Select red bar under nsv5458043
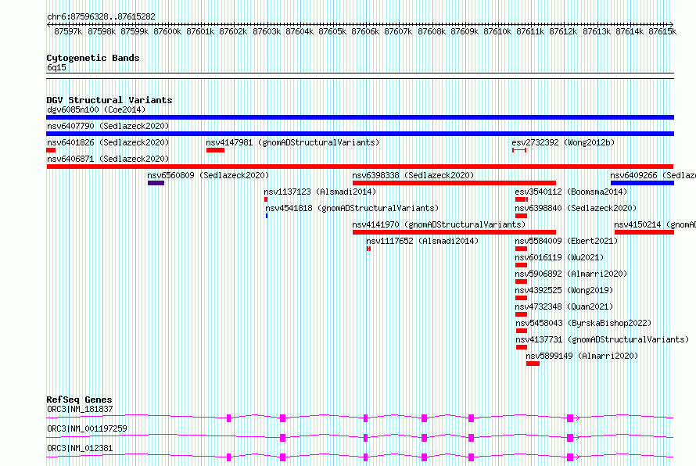The height and width of the screenshot is (466, 696). pos(522,331)
